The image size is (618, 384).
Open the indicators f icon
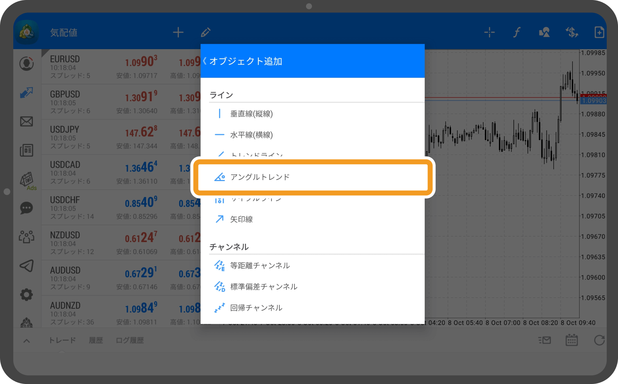[517, 32]
